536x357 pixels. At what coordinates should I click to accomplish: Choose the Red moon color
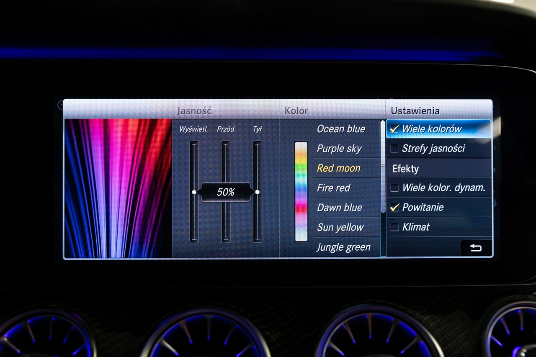coord(347,168)
